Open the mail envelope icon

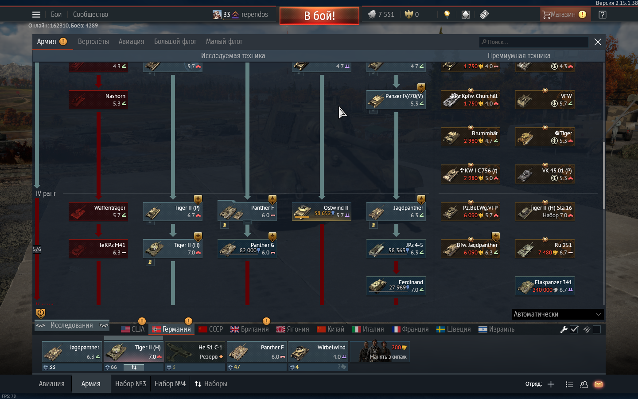pos(599,384)
